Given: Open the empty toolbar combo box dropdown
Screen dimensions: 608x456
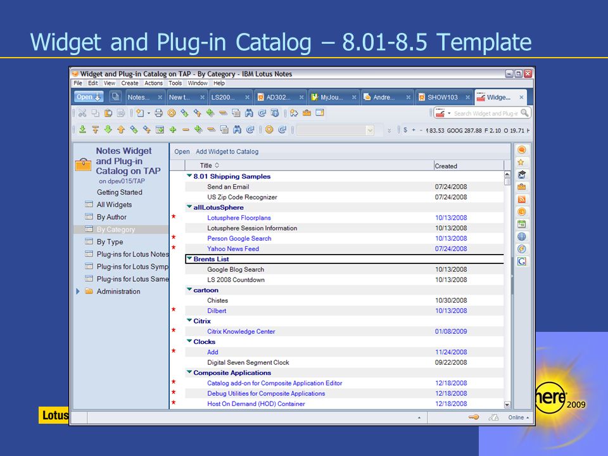Looking at the screenshot, I should [x=369, y=130].
